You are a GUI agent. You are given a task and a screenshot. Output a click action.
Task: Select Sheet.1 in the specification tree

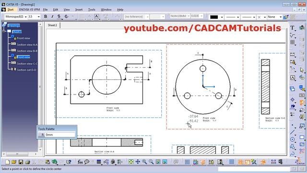click(x=17, y=32)
